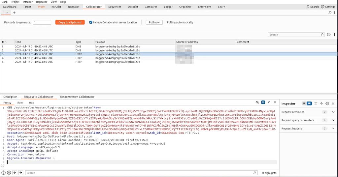The image size is (338, 177).
Task: Click magnifier in bottom editor search field
Action: (x=254, y=173)
